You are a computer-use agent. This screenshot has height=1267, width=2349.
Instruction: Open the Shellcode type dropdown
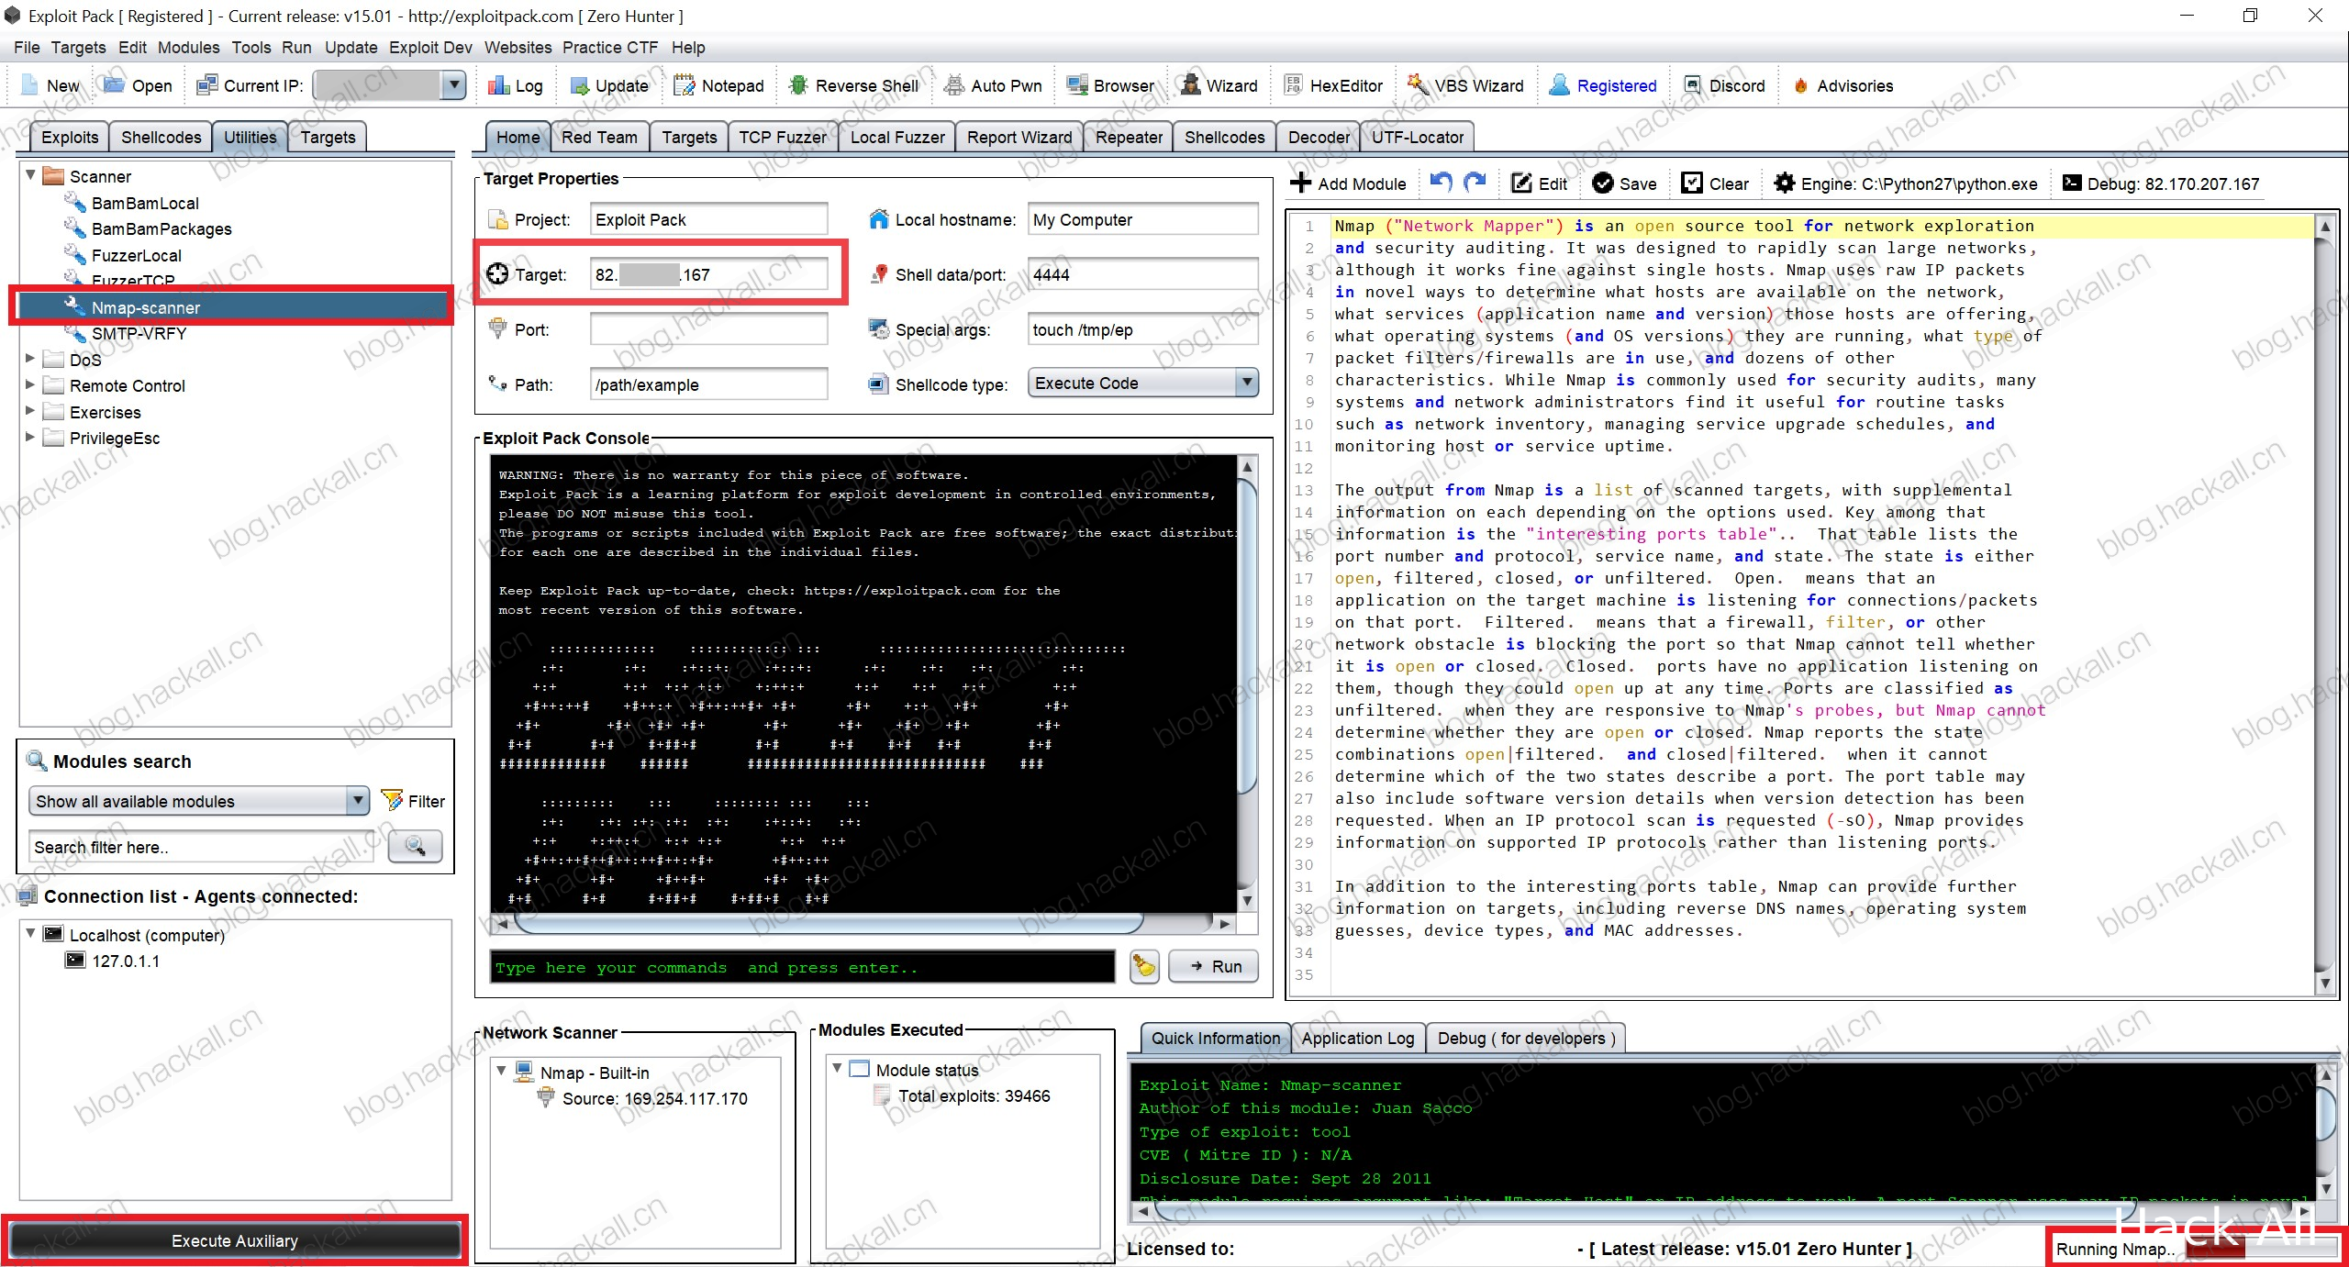[x=1246, y=383]
